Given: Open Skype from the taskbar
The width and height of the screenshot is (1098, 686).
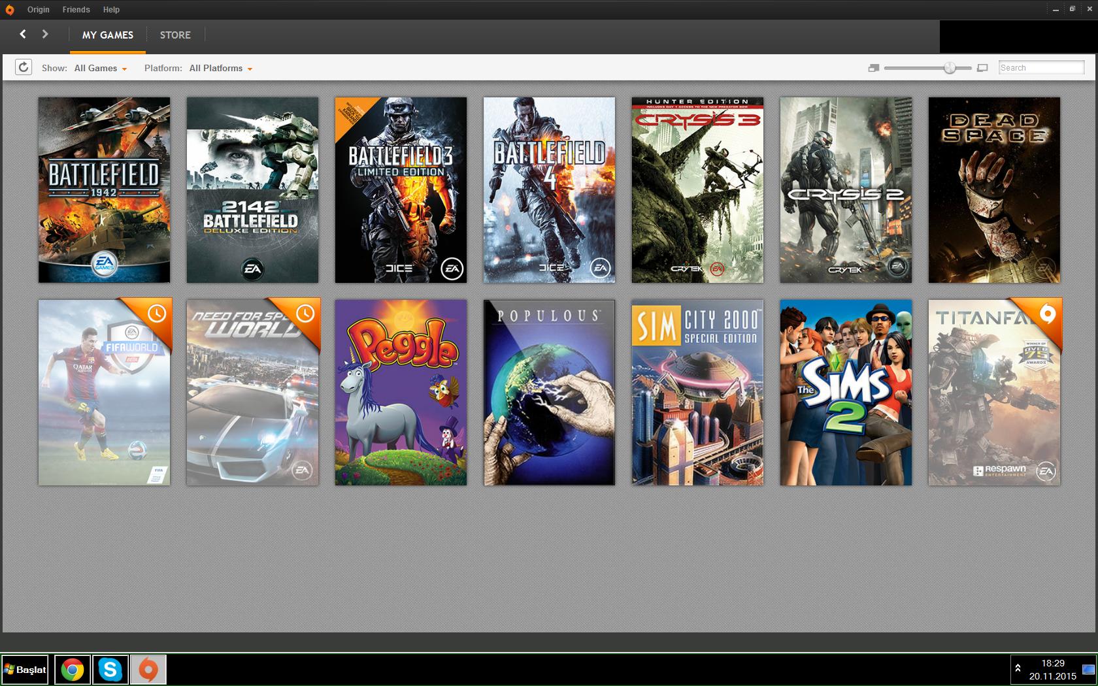Looking at the screenshot, I should point(110,670).
